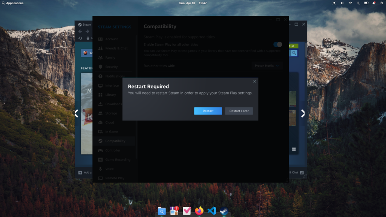Click the Steam page reload icon
The width and height of the screenshot is (386, 217).
tap(80, 38)
